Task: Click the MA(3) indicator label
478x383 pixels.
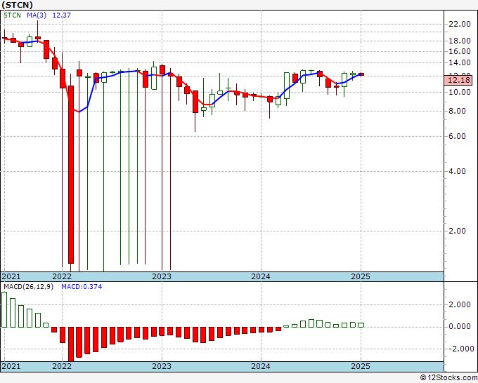Action: point(37,15)
